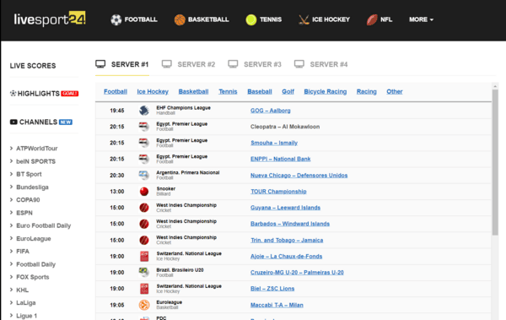Open Maccabi T-A – Milan link
This screenshot has width=506, height=320.
point(277,305)
